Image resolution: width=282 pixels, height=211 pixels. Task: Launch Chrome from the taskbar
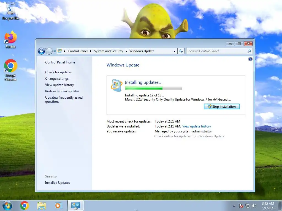click(25, 206)
